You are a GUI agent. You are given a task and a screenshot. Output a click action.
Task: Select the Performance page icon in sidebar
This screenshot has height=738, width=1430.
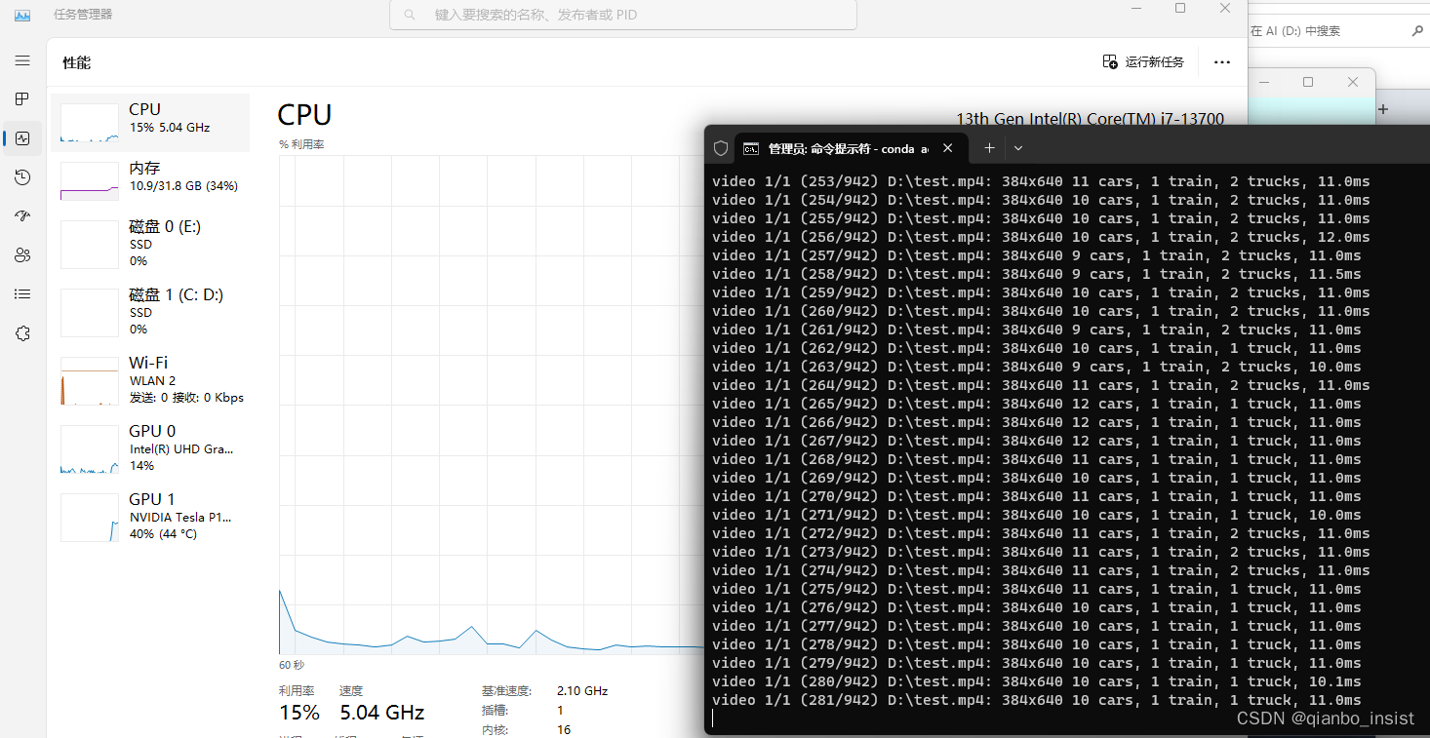(22, 138)
